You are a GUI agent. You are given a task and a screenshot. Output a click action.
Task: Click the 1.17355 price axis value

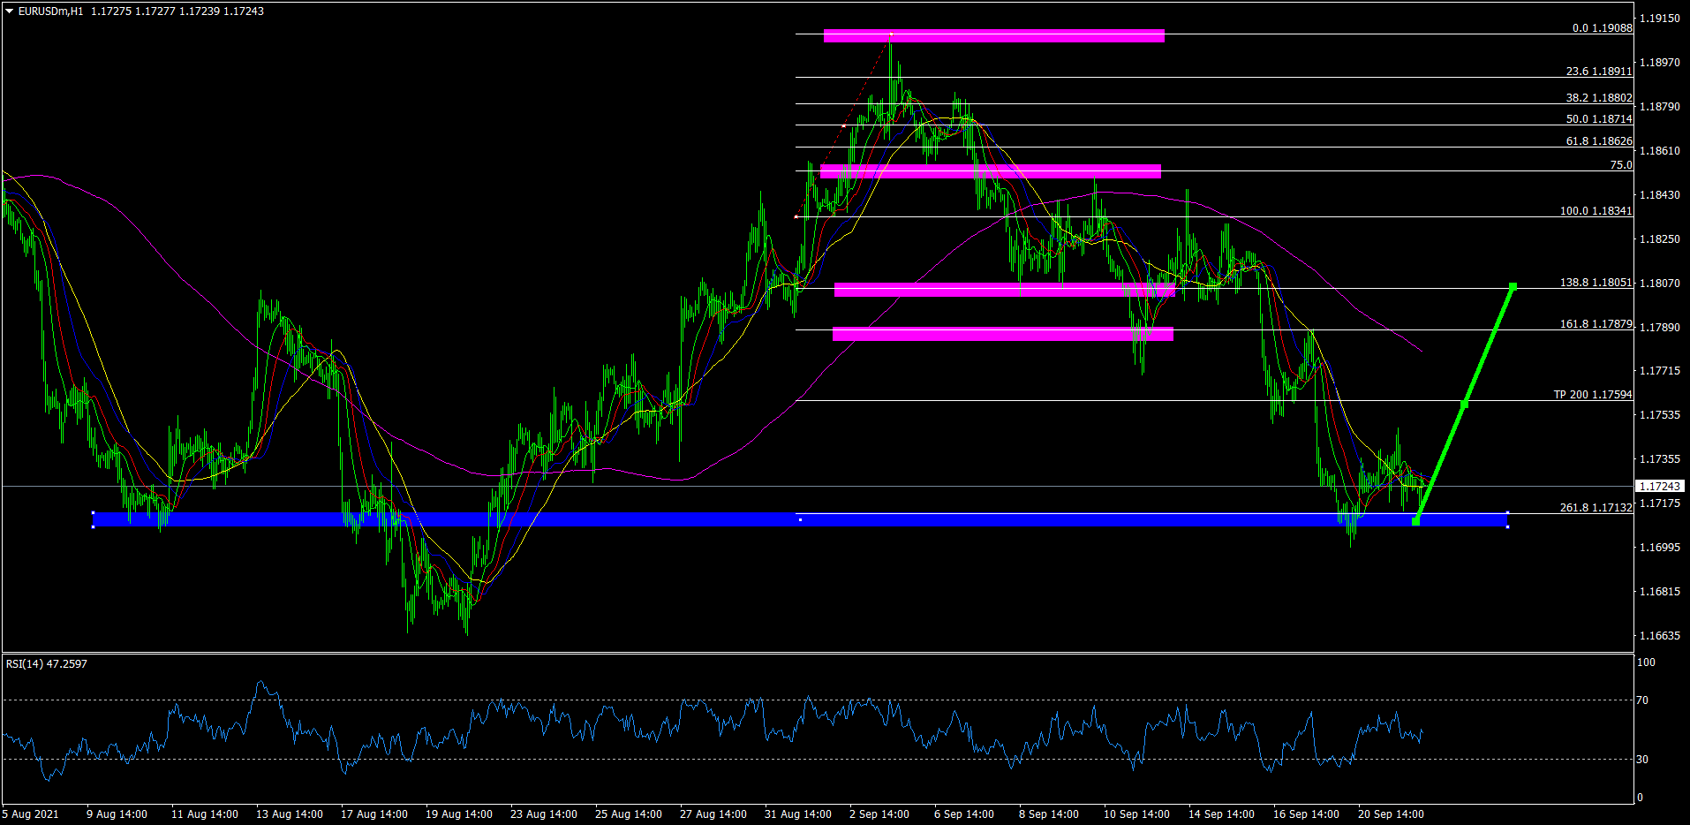1659,459
